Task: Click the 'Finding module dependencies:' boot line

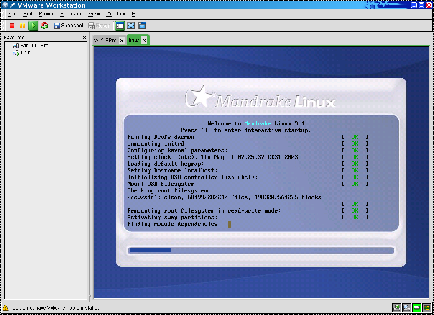Action: pos(174,224)
